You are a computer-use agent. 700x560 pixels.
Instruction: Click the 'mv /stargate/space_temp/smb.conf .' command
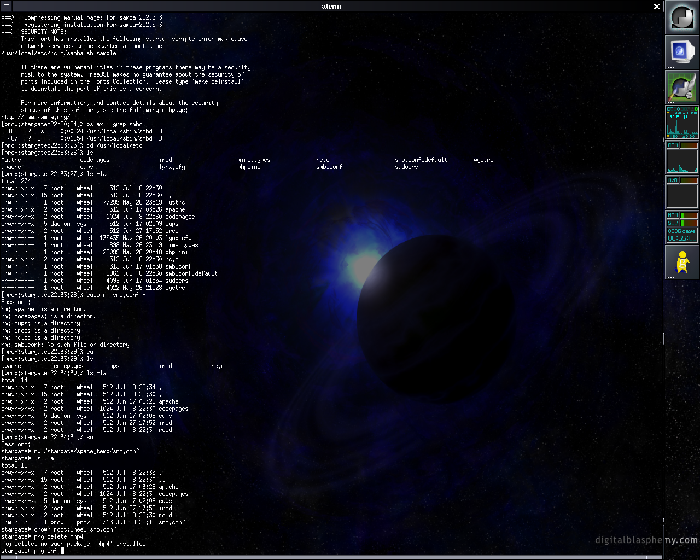pos(90,451)
